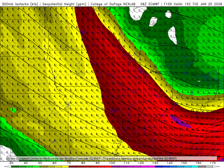This screenshot has width=224, height=168.
Task: Click the legend value 70
Action: [69, 163]
